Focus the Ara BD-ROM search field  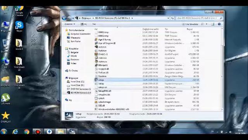(x=198, y=18)
